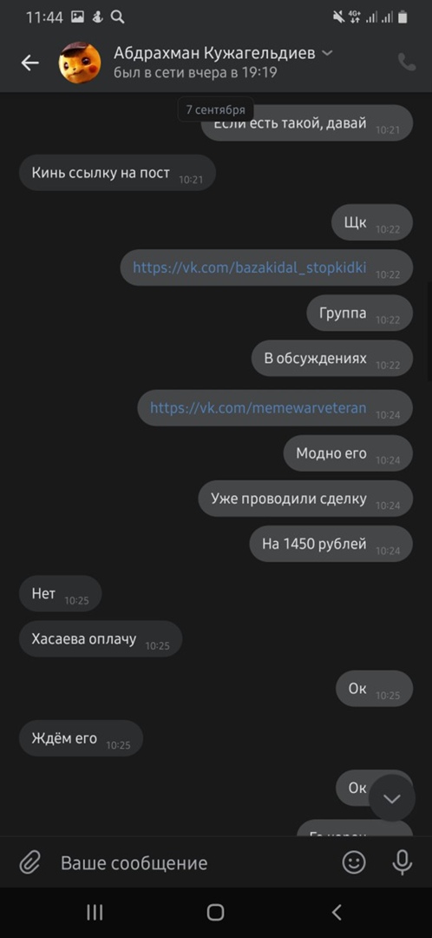The height and width of the screenshot is (938, 432).
Task: Open the vk.com/memewarveteran link
Action: 259,408
